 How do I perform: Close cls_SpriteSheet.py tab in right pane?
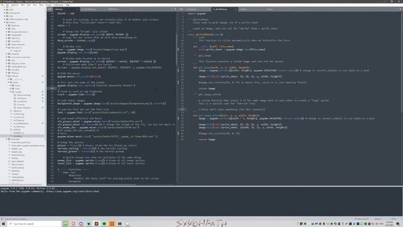coord(236,9)
